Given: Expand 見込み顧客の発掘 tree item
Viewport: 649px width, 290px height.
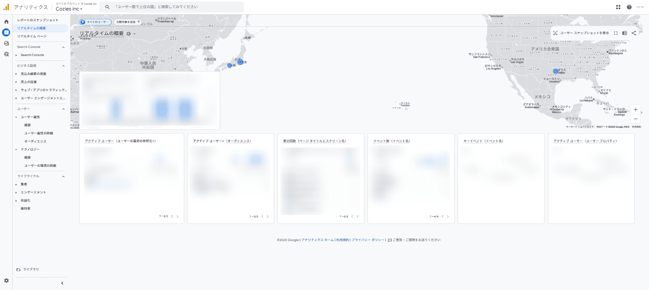Looking at the screenshot, I should tap(16, 74).
